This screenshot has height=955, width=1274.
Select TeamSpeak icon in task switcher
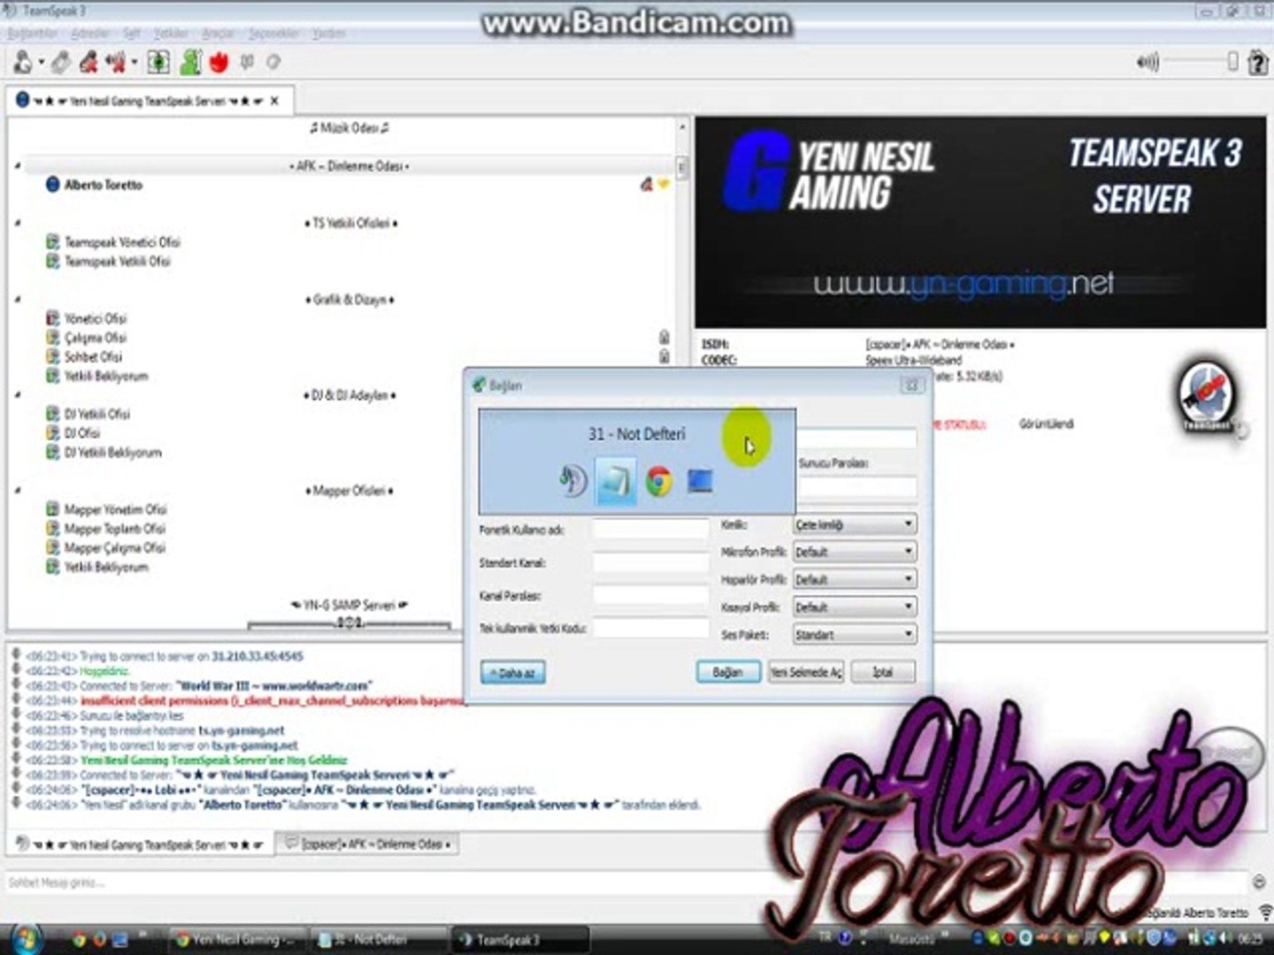pos(572,481)
